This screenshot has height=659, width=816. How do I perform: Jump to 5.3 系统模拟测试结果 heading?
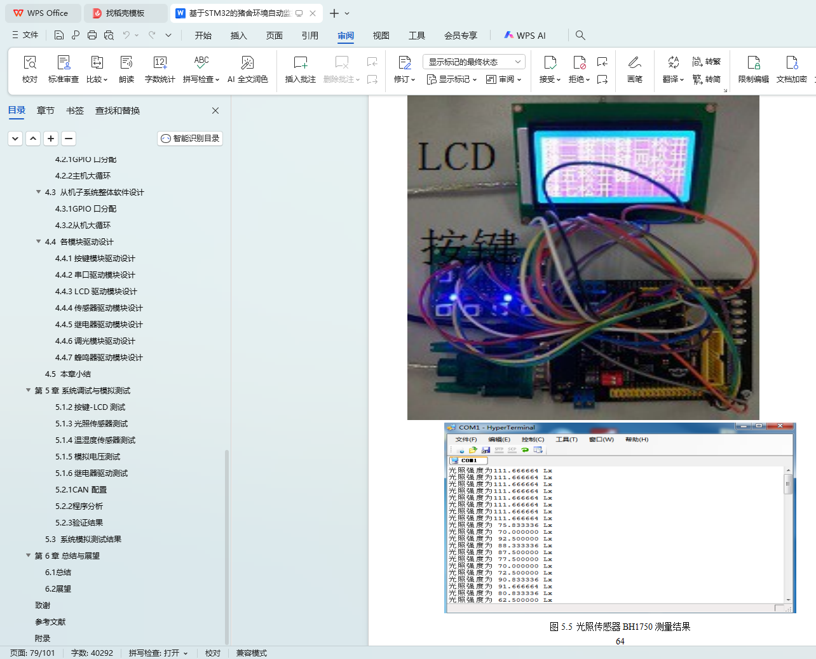(83, 539)
